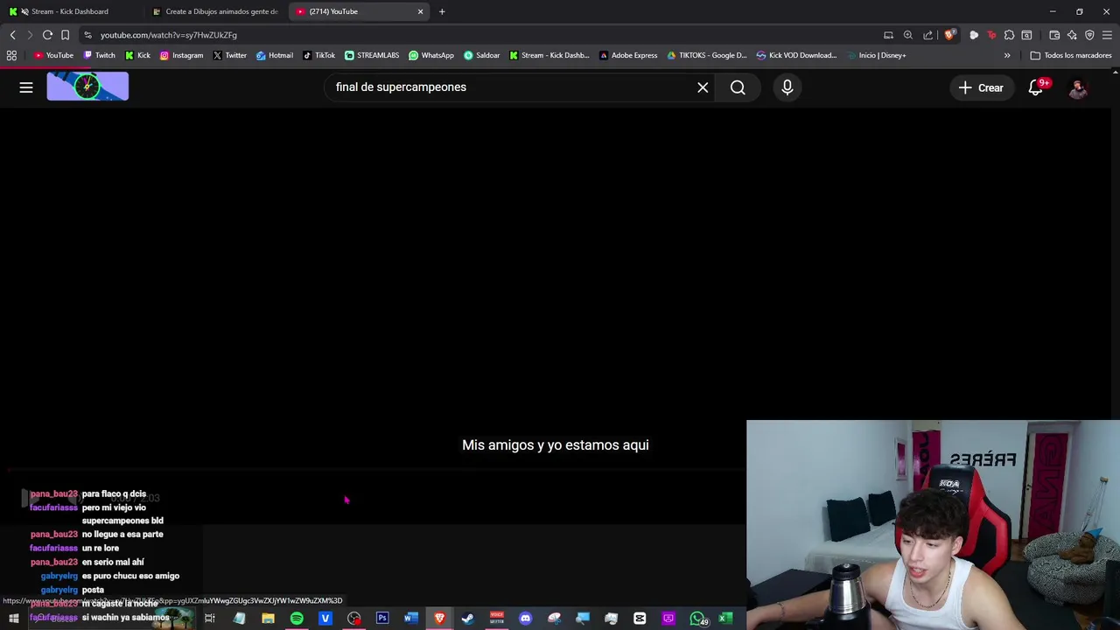Open the bookmarks bar apps grid icon
This screenshot has height=630, width=1120.
(x=11, y=55)
